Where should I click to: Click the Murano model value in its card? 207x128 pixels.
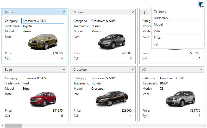[97, 31]
